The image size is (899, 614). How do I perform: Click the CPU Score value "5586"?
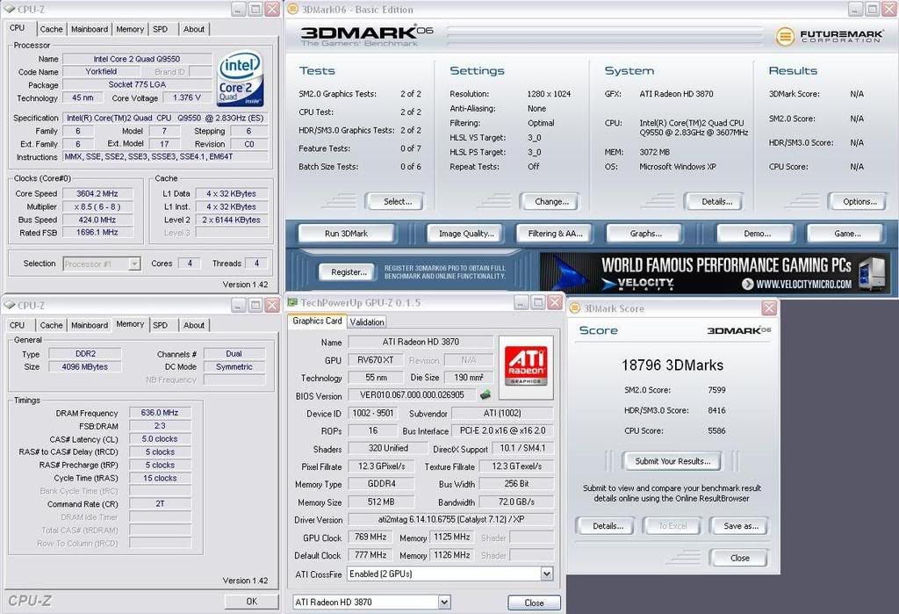coord(716,431)
